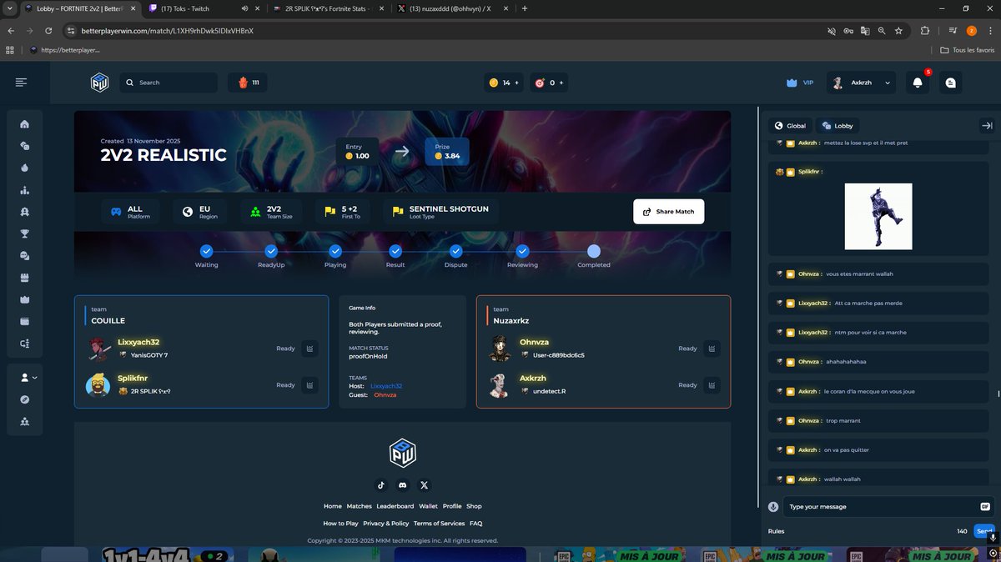The height and width of the screenshot is (562, 1001).
Task: Click the Dispute step marker
Action: [455, 250]
